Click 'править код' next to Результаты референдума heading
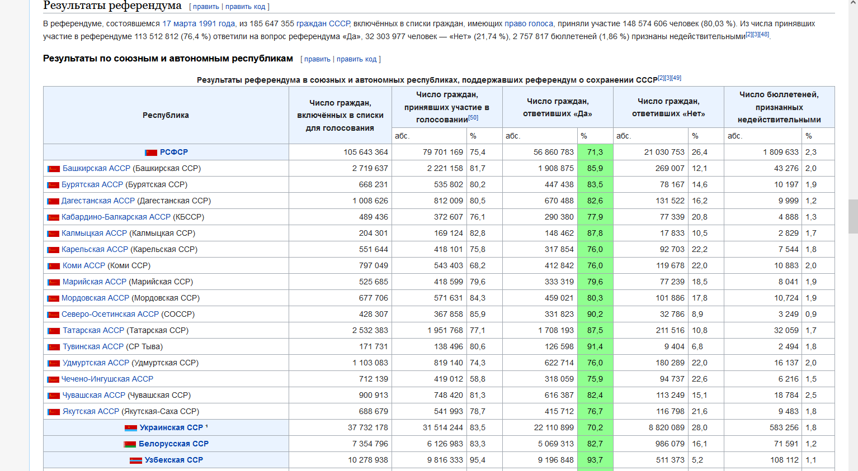Screen dimensions: 858x471 pos(245,7)
